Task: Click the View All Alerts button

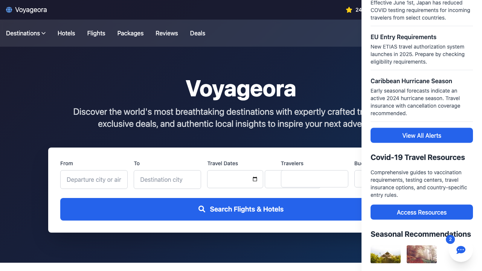Action: point(422,135)
